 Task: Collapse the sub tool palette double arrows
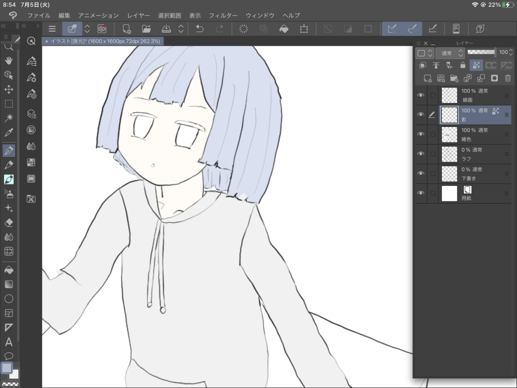(x=24, y=26)
